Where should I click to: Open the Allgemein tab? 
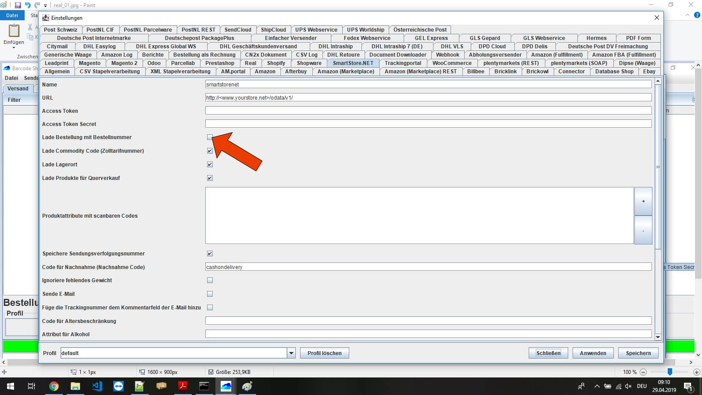pyautogui.click(x=57, y=72)
